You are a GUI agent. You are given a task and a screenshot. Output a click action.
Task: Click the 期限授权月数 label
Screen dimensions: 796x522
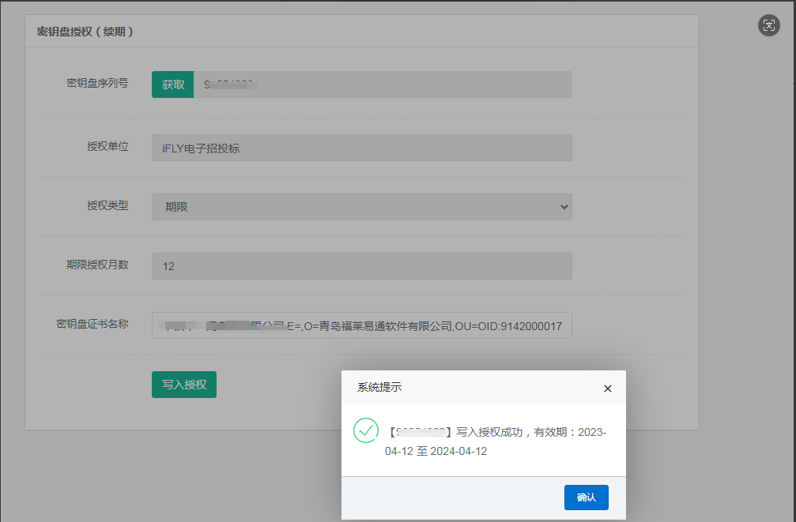coord(97,265)
